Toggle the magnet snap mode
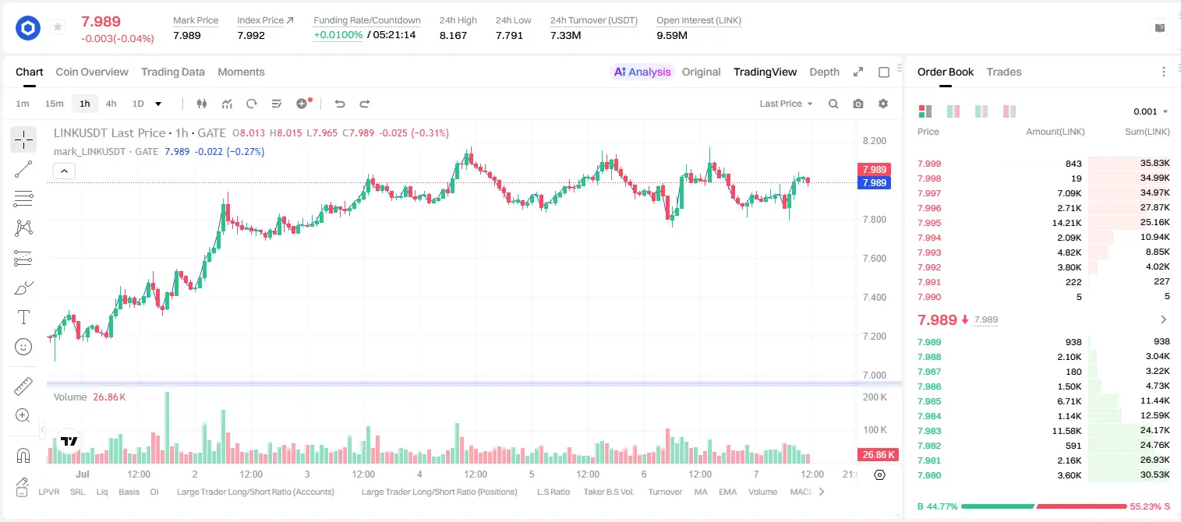This screenshot has width=1181, height=522. pyautogui.click(x=23, y=455)
